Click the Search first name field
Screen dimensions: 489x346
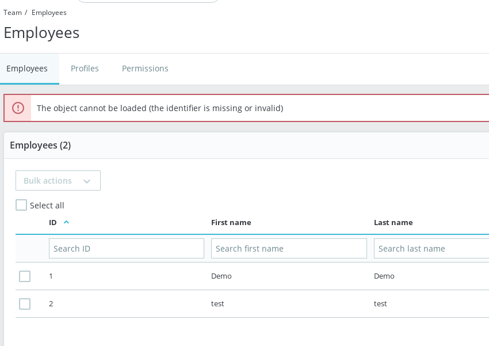tap(289, 248)
